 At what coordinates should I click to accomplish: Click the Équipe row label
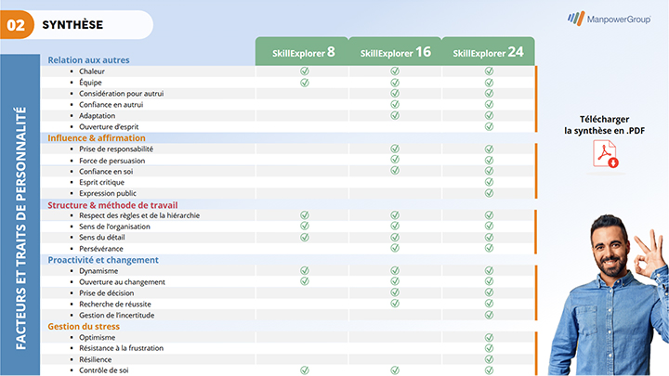coord(90,83)
